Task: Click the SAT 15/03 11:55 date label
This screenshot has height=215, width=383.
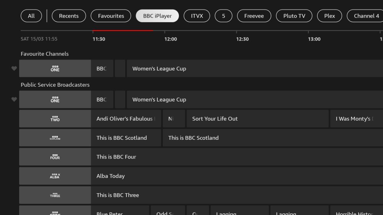Action: 39,39
